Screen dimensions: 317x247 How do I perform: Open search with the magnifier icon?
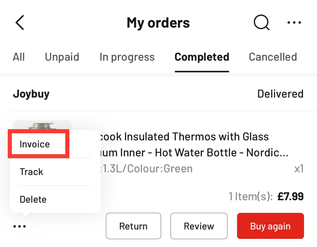click(261, 23)
